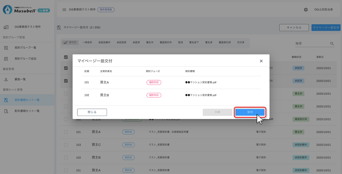Click the Musubell logo
Screen dimensions: 342x174
(26, 10)
